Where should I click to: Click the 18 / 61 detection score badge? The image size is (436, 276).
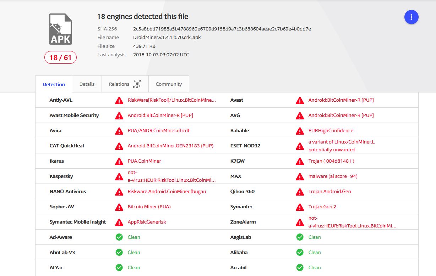(60, 57)
